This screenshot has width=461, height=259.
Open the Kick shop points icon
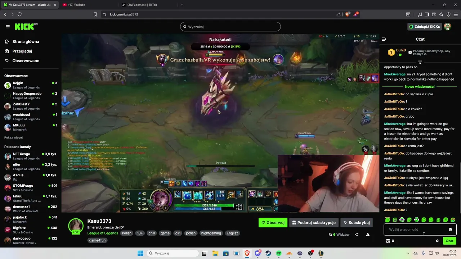388,241
